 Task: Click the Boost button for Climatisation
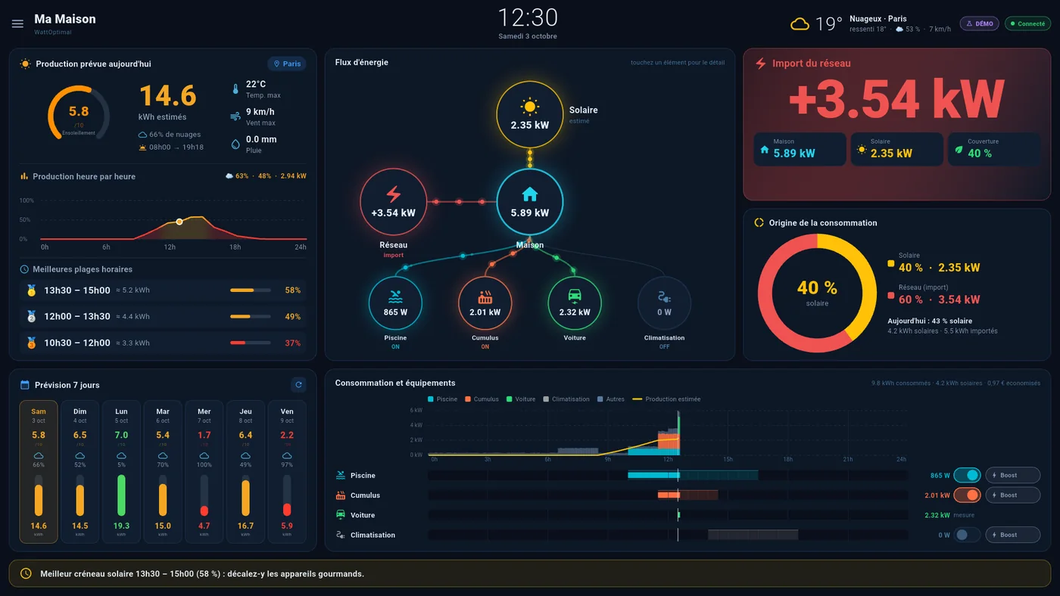[x=1013, y=535]
